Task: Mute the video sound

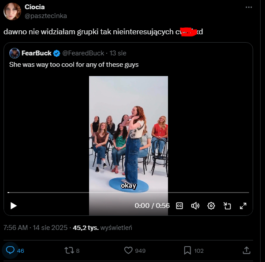Action: (x=195, y=205)
